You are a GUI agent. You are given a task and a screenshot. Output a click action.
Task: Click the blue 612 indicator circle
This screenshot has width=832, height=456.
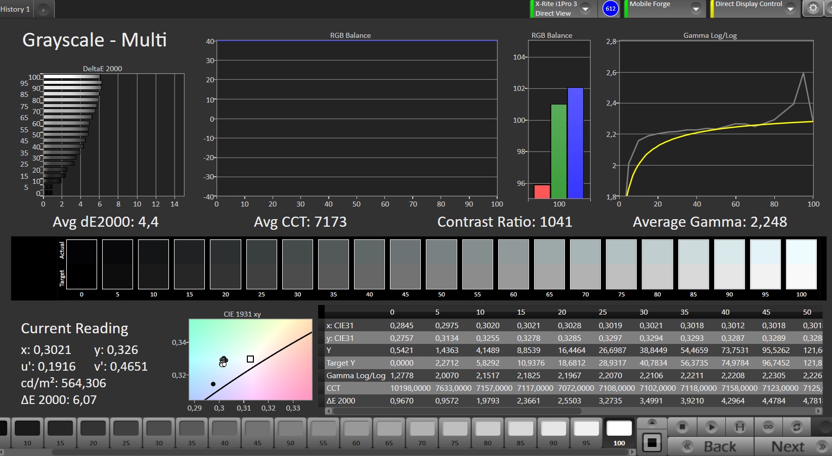click(610, 9)
